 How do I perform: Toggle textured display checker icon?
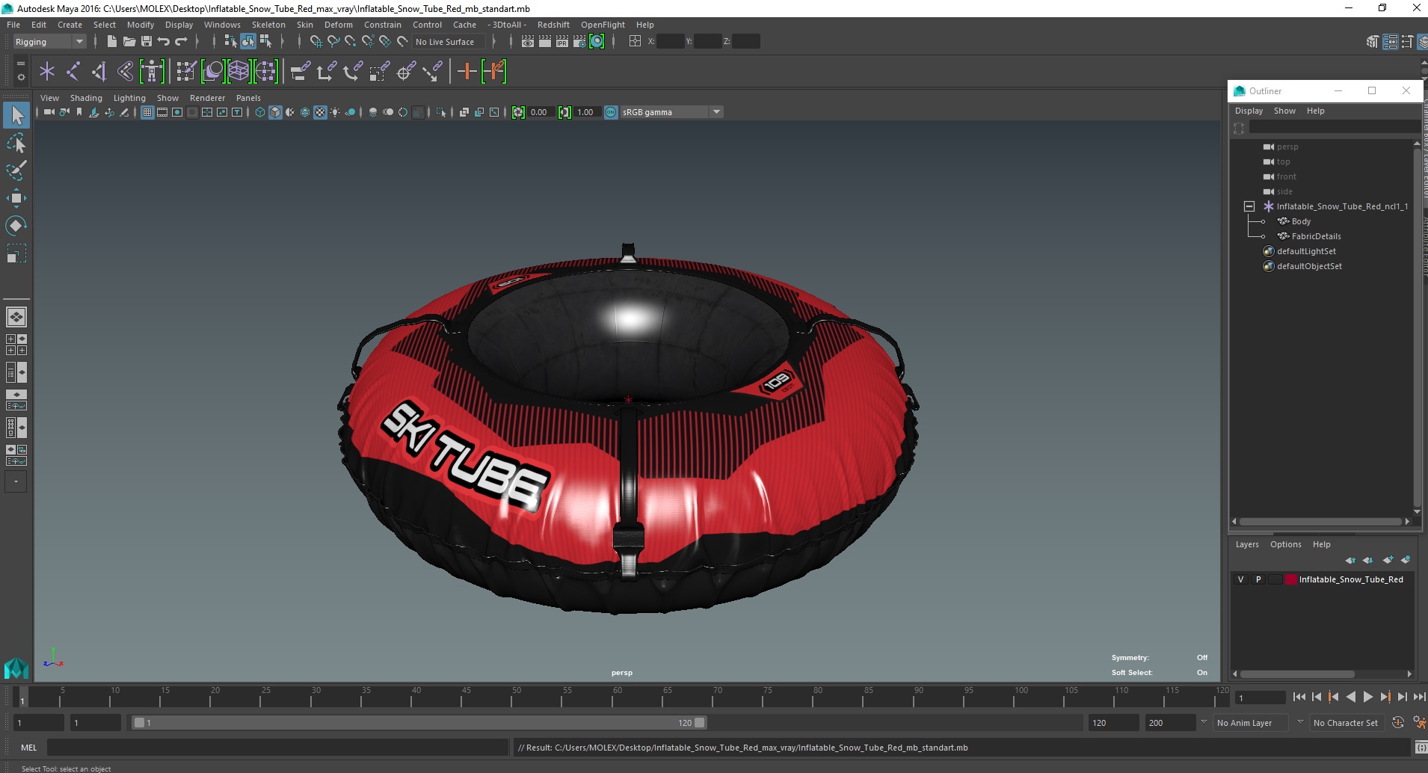click(x=320, y=112)
